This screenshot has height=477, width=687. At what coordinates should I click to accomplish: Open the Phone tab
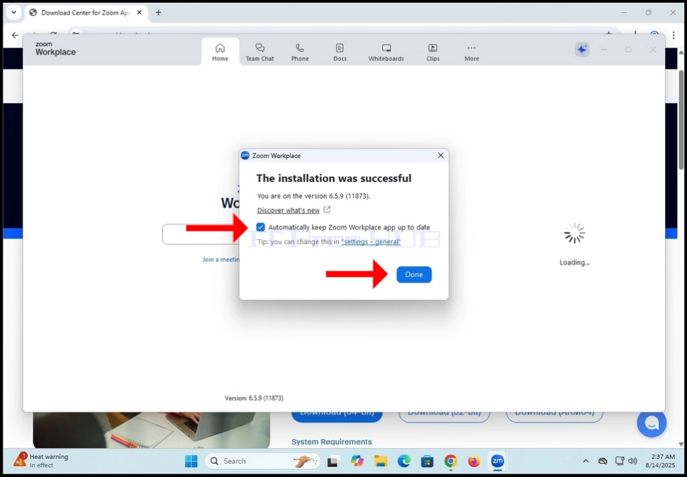click(x=299, y=52)
